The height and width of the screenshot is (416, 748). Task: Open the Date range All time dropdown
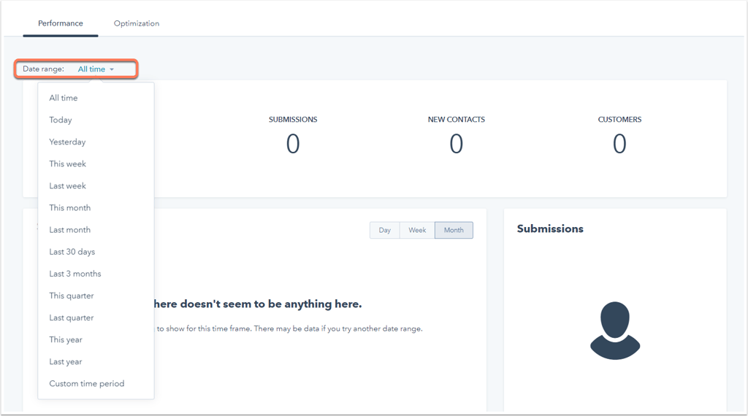(96, 69)
